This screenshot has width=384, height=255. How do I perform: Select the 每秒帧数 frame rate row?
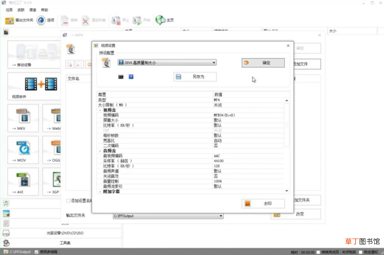[191, 136]
